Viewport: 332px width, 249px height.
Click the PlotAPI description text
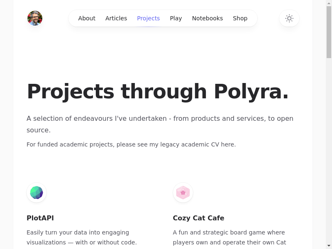tap(81, 237)
